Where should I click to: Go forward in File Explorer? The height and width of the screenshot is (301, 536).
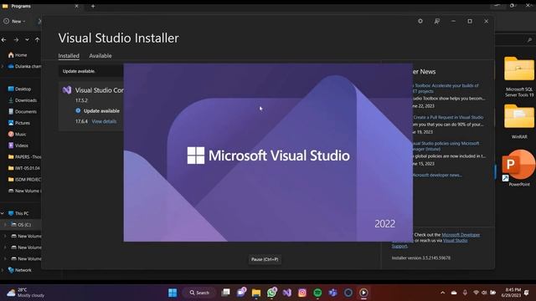[16, 40]
